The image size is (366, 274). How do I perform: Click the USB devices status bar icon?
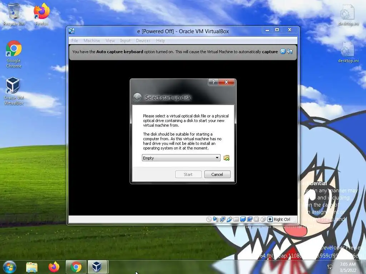pos(229,219)
